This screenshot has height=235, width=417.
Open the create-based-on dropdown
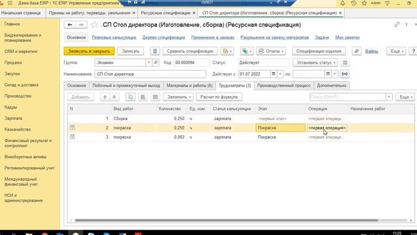[227, 51]
